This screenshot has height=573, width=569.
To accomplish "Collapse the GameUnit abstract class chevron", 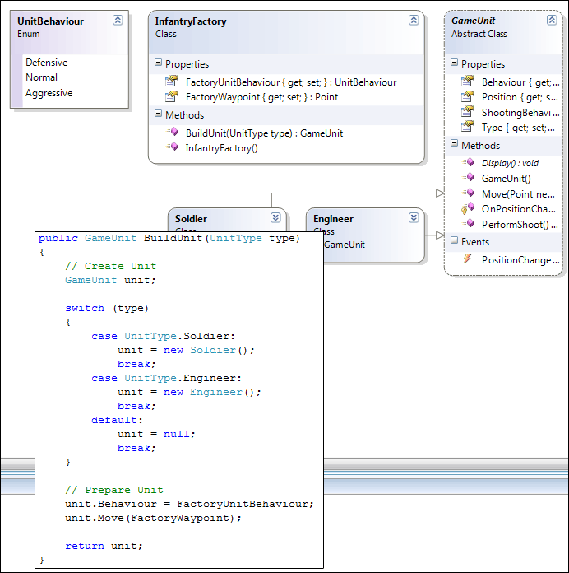I will [x=552, y=20].
